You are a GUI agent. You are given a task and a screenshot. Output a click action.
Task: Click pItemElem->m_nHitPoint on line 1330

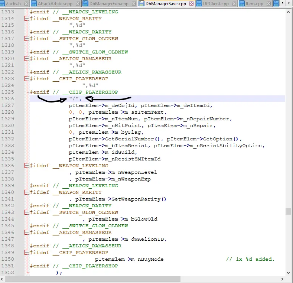(105, 126)
